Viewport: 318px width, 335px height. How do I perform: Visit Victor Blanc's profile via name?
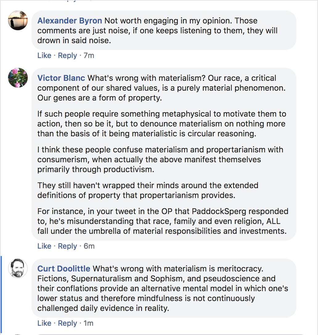[x=61, y=78]
